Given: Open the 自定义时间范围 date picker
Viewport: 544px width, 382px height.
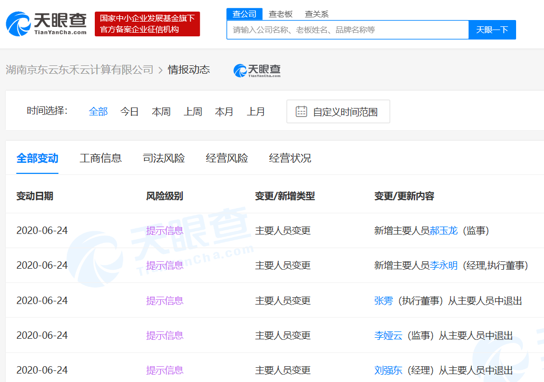Looking at the screenshot, I should click(x=345, y=112).
